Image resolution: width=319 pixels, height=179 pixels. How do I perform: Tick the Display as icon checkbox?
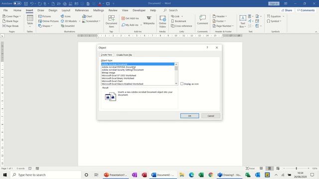(182, 84)
